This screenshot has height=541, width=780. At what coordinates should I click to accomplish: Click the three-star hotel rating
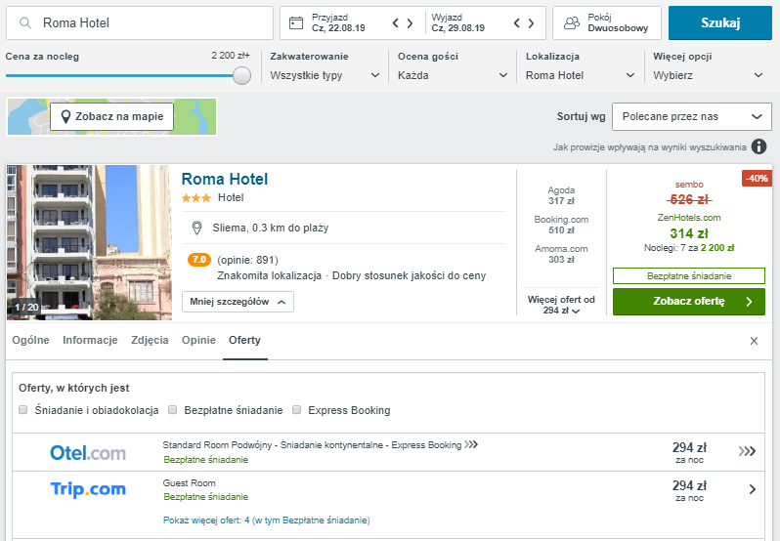(x=196, y=198)
